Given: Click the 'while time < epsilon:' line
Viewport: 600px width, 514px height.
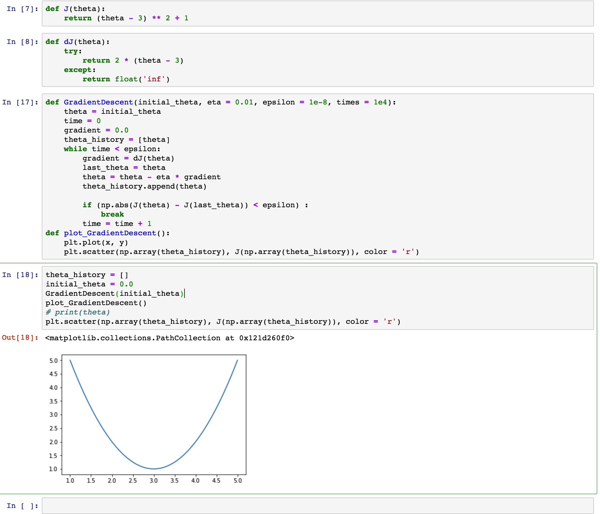Looking at the screenshot, I should (112, 149).
